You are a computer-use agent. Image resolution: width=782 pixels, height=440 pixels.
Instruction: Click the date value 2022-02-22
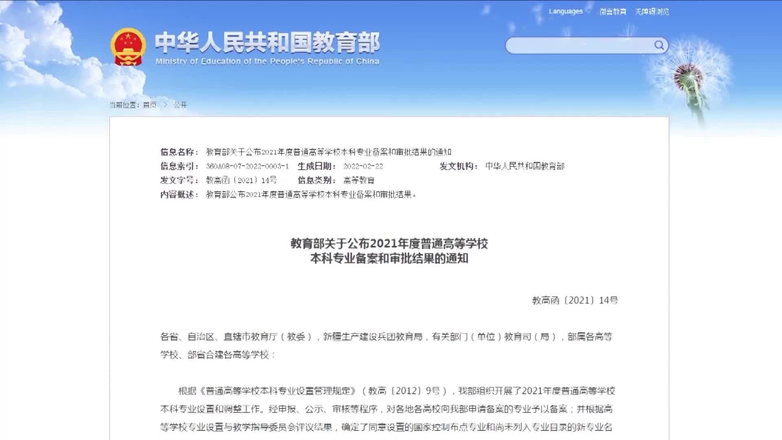[x=363, y=166]
